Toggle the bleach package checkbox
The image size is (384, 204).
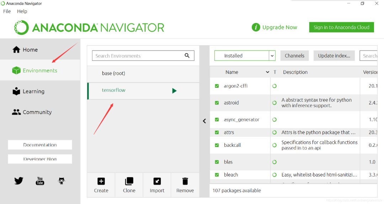(217, 175)
